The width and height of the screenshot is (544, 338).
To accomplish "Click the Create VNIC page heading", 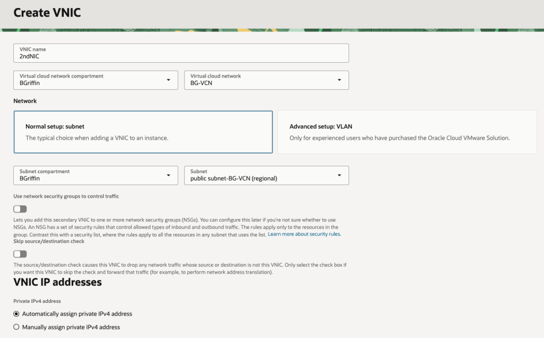I will pos(47,13).
